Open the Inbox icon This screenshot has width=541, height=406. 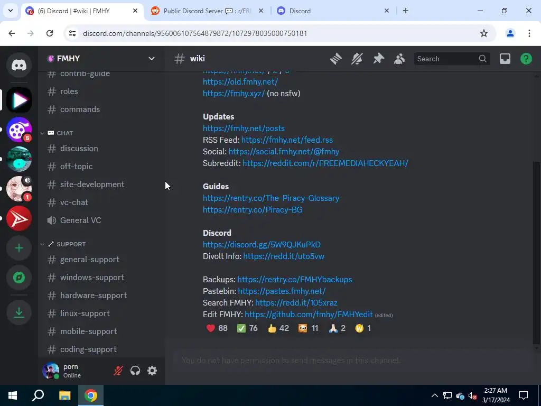pyautogui.click(x=505, y=59)
